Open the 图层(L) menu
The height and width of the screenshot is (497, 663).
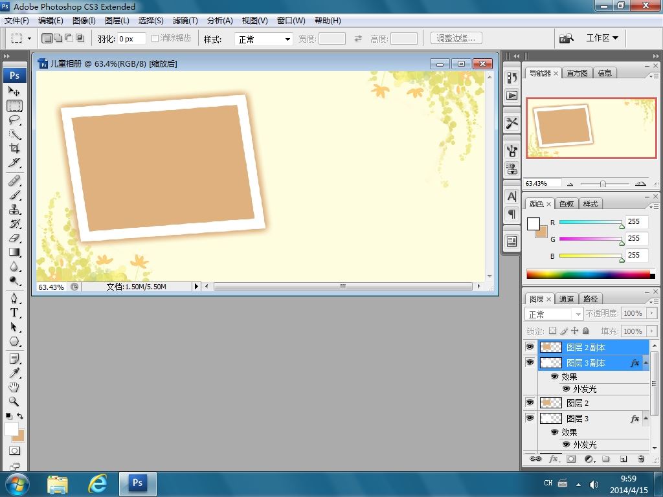click(117, 20)
